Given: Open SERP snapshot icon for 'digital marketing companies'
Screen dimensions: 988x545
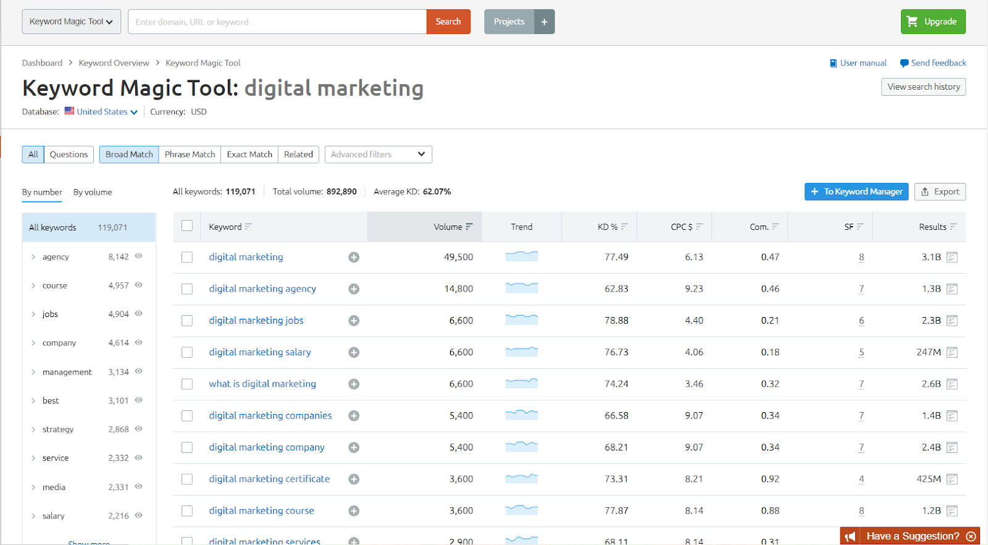Looking at the screenshot, I should tap(952, 416).
